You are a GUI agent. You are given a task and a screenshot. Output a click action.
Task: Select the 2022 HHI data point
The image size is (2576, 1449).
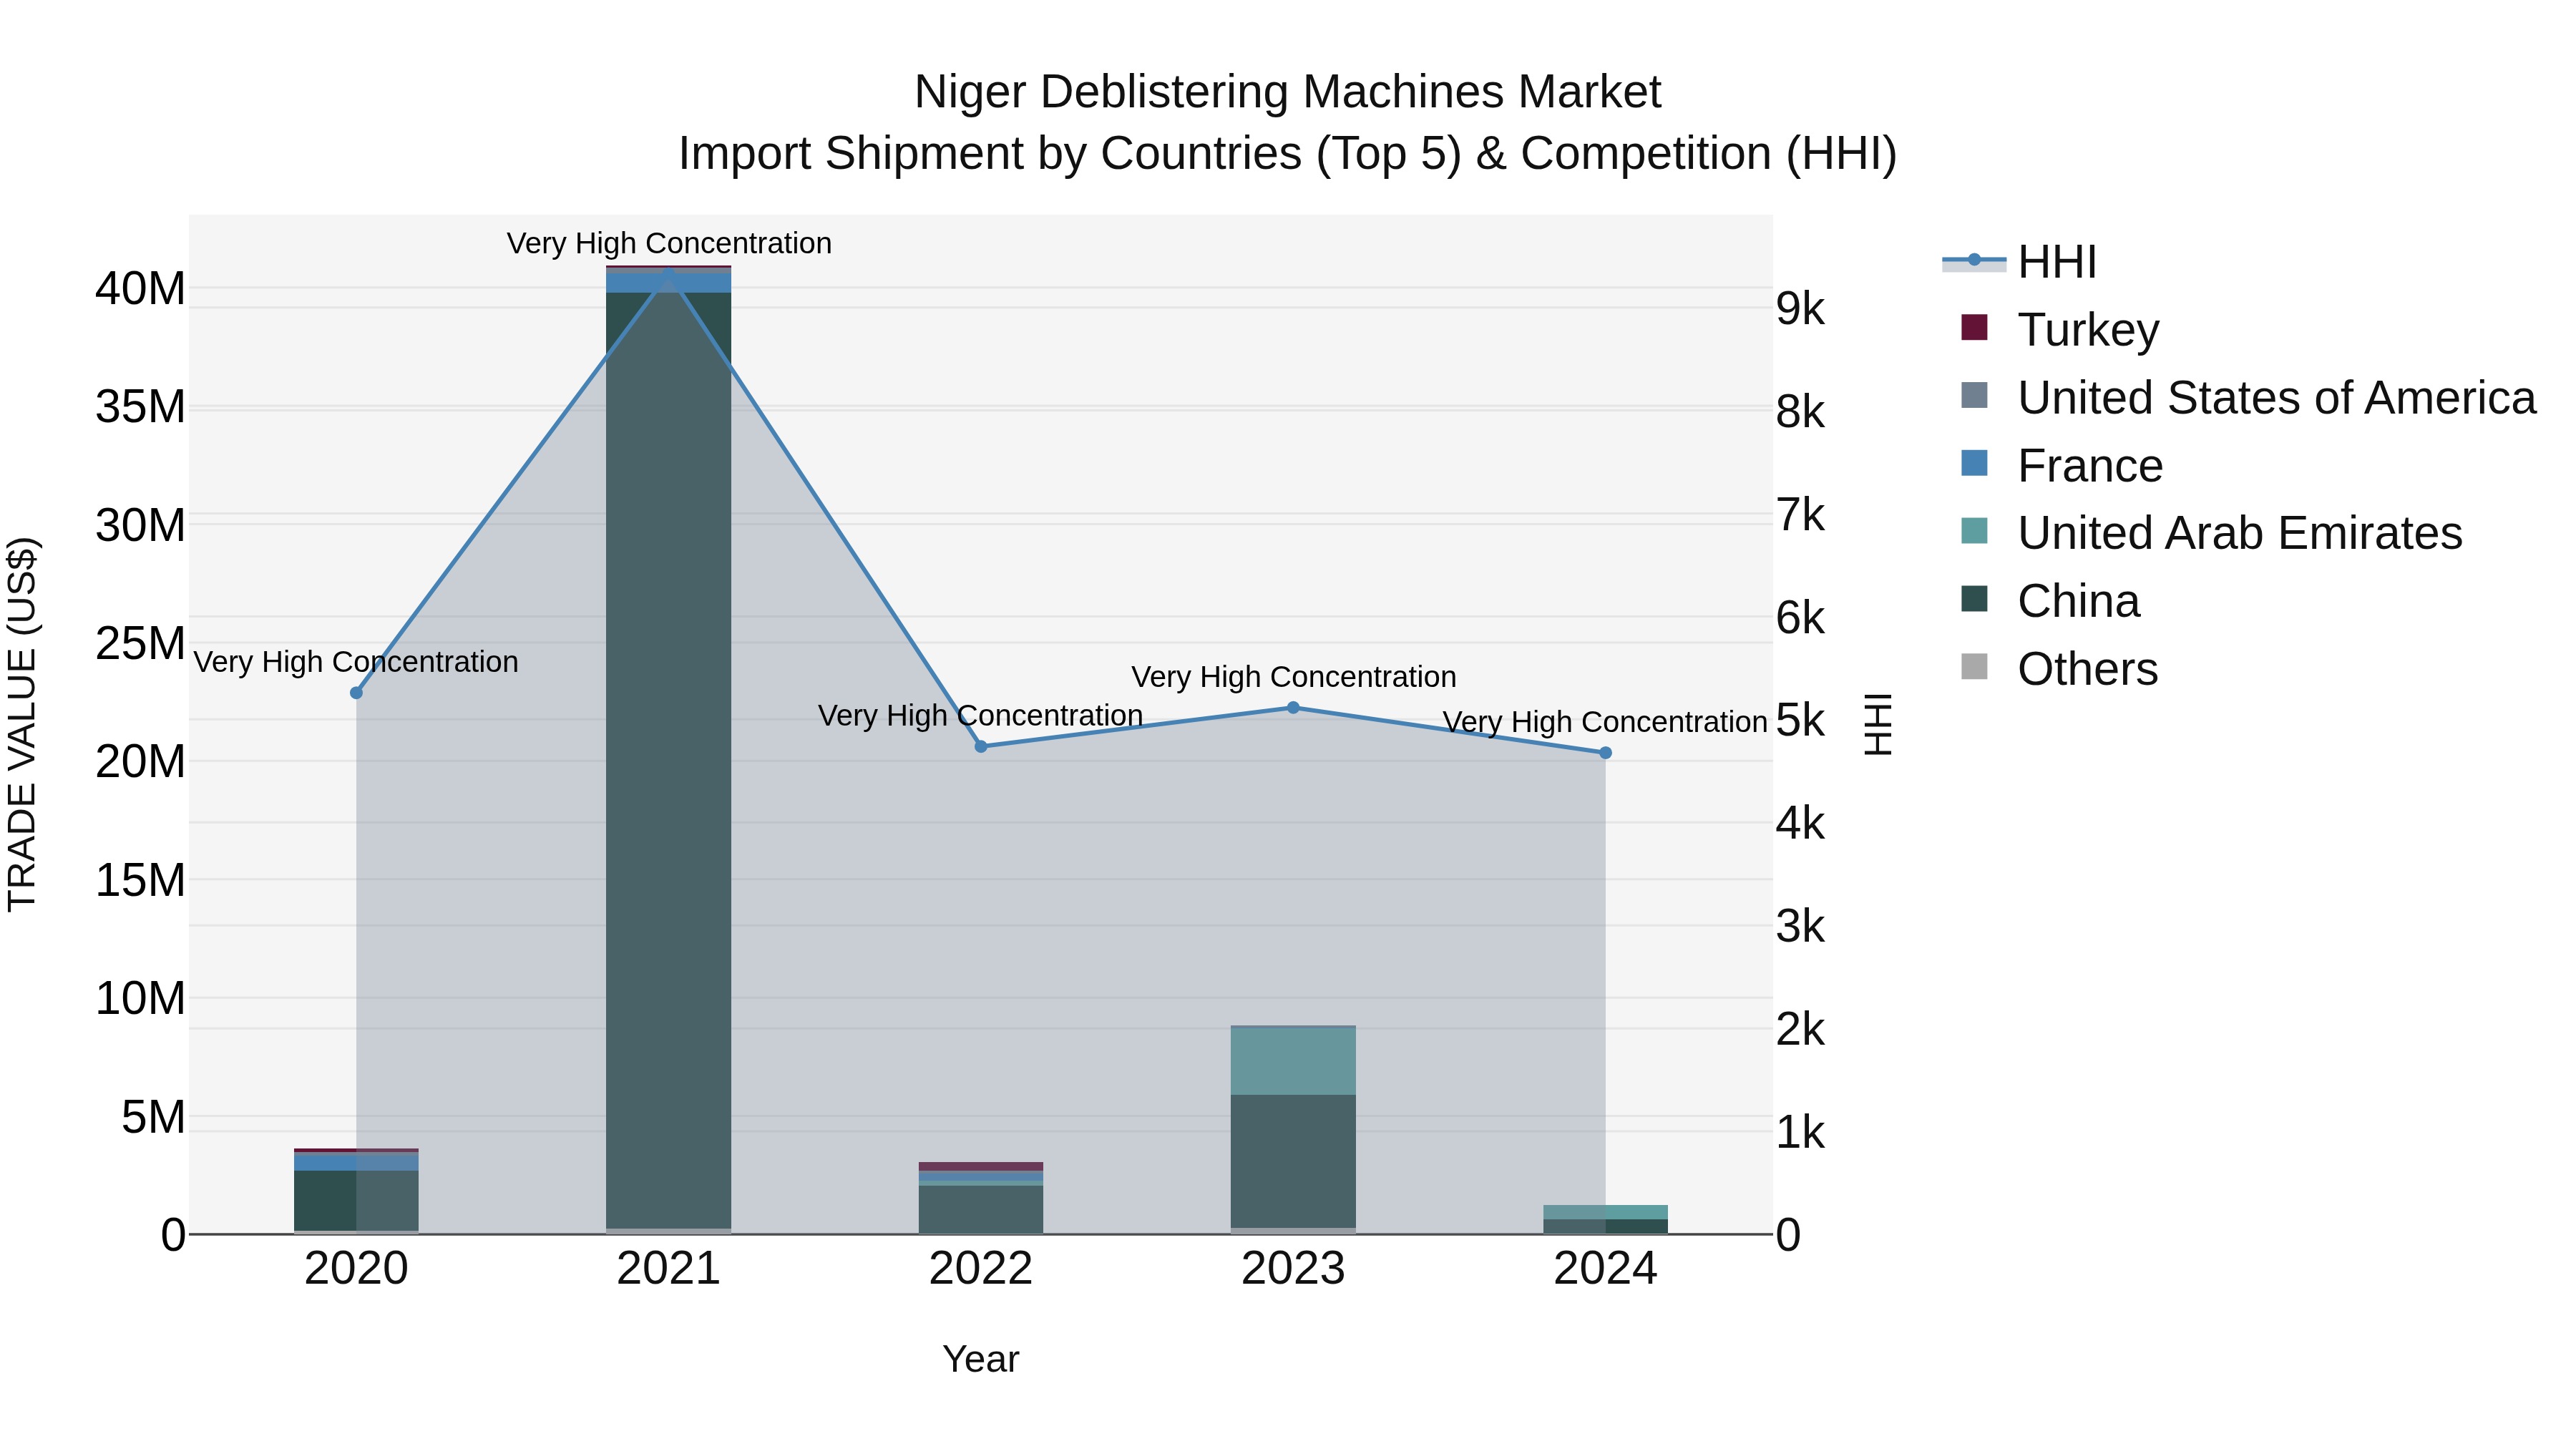click(981, 746)
